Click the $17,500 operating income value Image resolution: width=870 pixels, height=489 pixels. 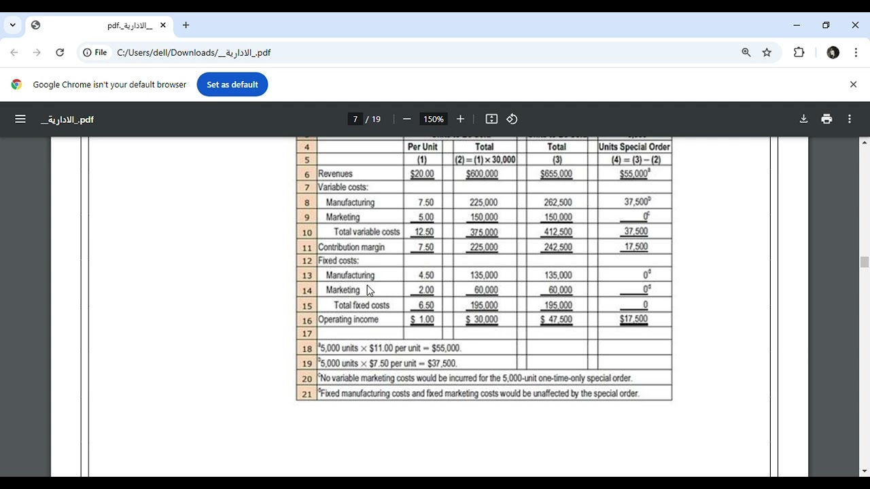pos(633,319)
